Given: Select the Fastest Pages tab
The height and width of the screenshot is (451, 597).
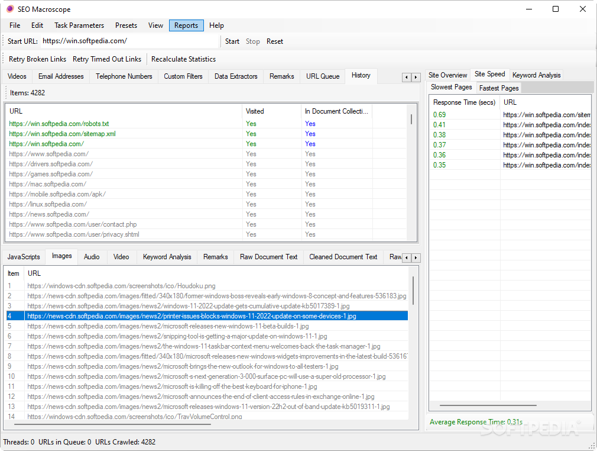Looking at the screenshot, I should (499, 88).
